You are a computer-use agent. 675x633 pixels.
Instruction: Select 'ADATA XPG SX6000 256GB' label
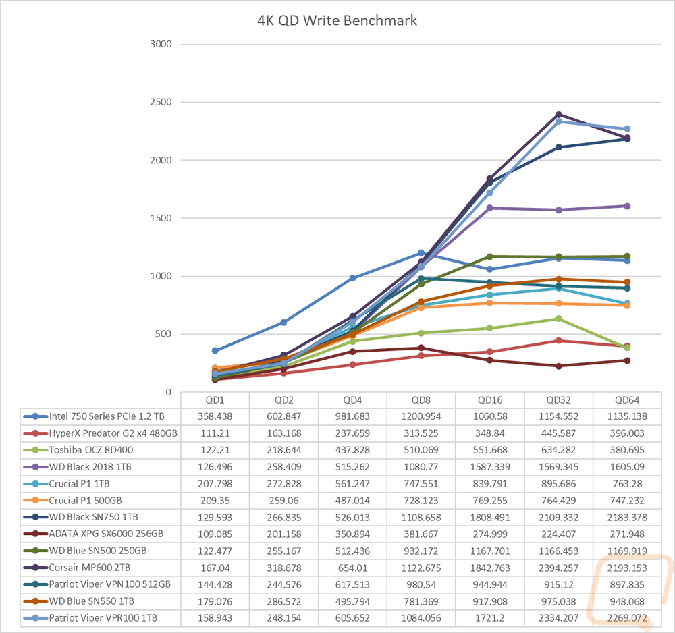(107, 534)
